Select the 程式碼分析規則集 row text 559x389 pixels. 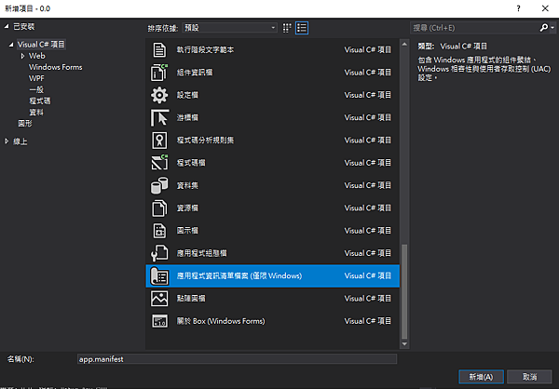tap(205, 141)
